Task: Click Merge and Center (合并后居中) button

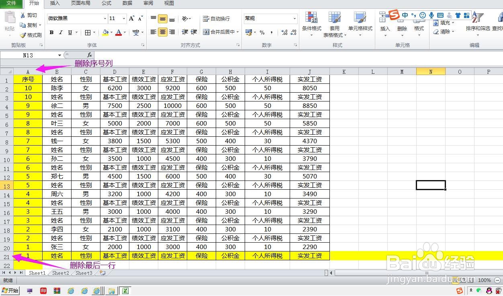Action: (219, 32)
